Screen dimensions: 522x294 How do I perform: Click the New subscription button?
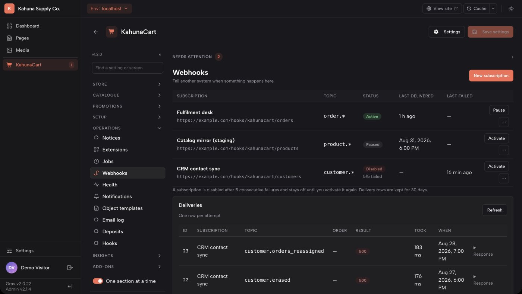[491, 76]
